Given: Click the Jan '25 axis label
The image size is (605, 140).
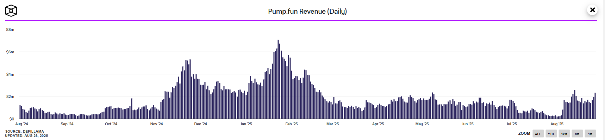Looking at the screenshot, I should pyautogui.click(x=246, y=124).
